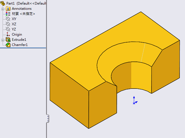The height and width of the screenshot is (138, 185).
Task: Select the YZ plane label
Action: click(x=14, y=29)
